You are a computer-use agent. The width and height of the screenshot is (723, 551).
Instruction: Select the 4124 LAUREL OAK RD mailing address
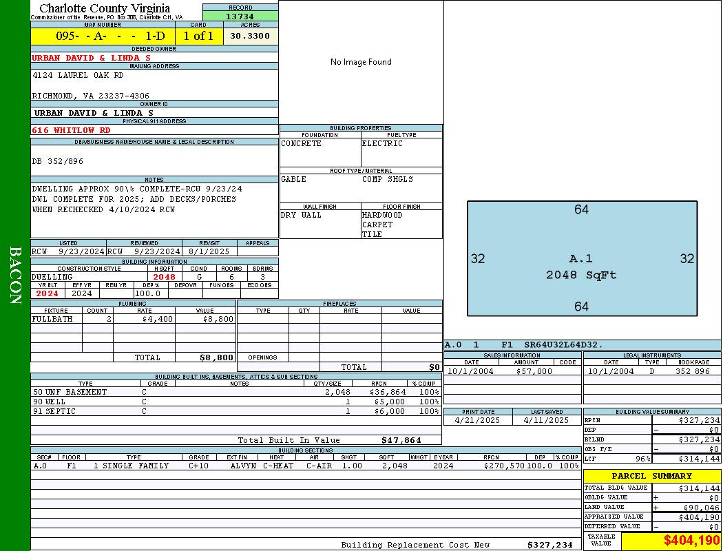[x=78, y=75]
